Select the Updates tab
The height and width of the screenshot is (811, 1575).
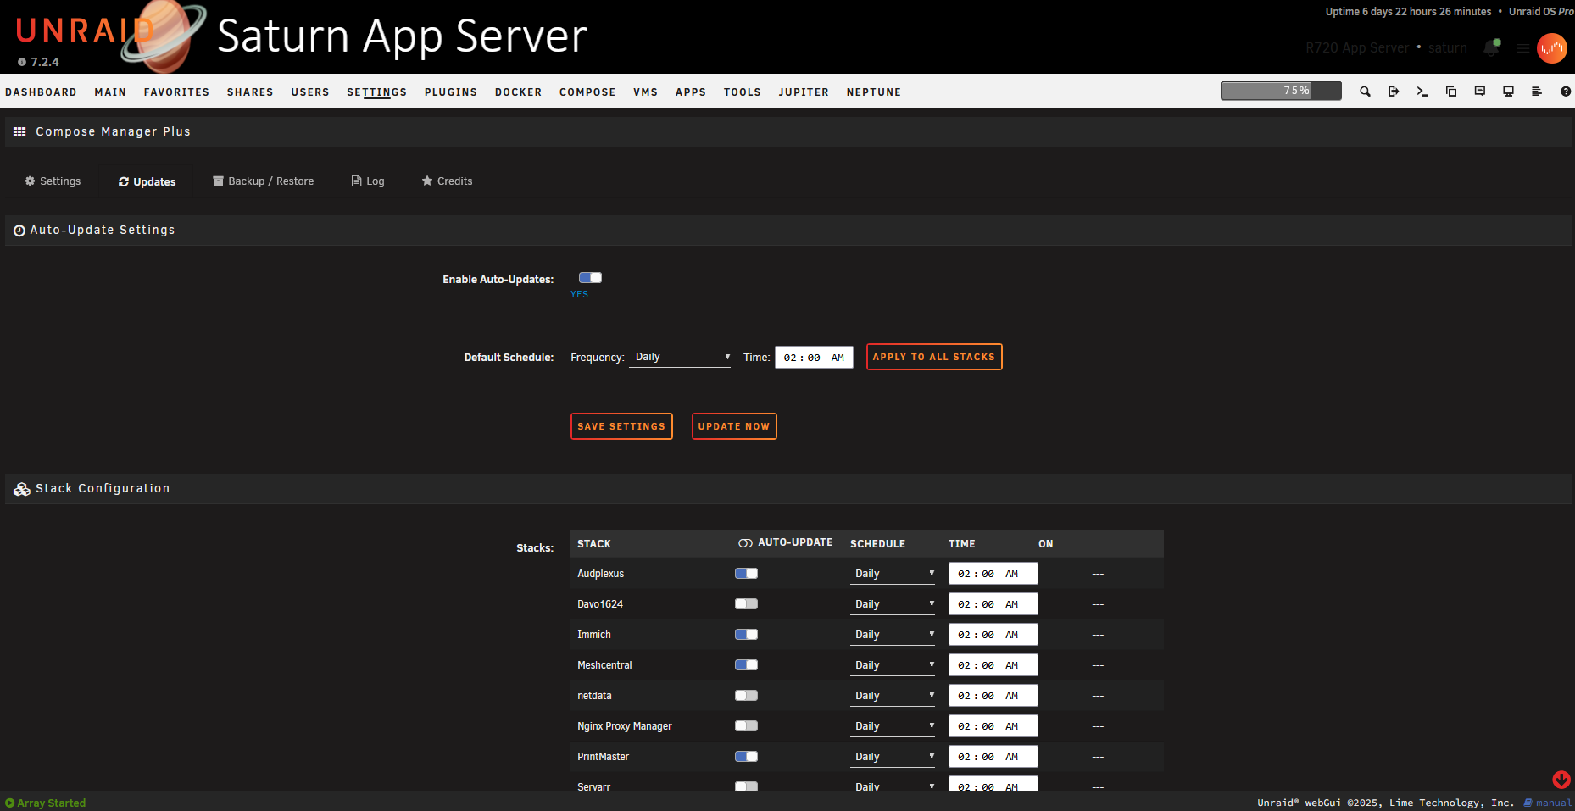(147, 181)
